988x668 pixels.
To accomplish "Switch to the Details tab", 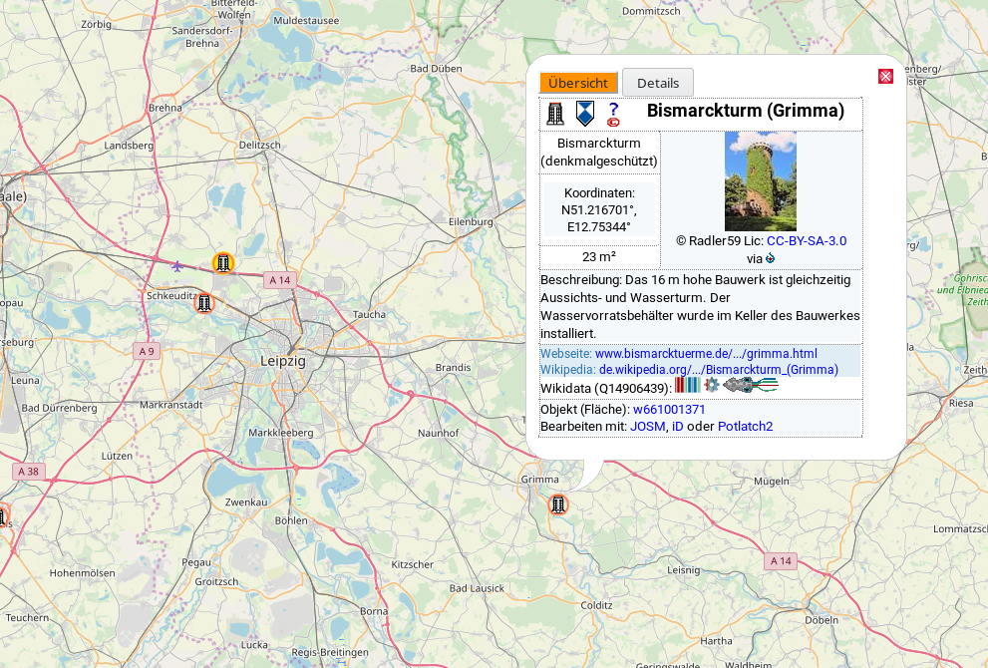I will pos(658,83).
